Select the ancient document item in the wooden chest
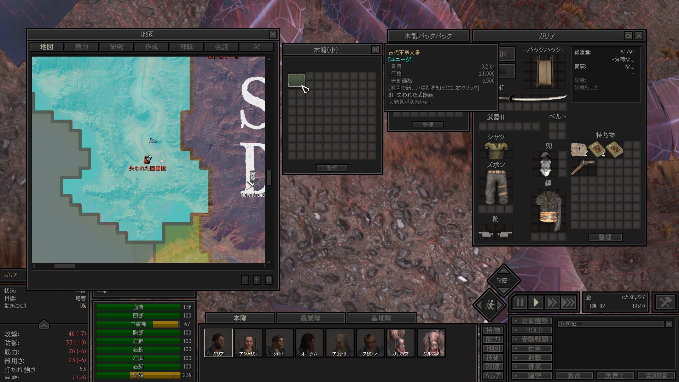The image size is (679, 382). [296, 80]
